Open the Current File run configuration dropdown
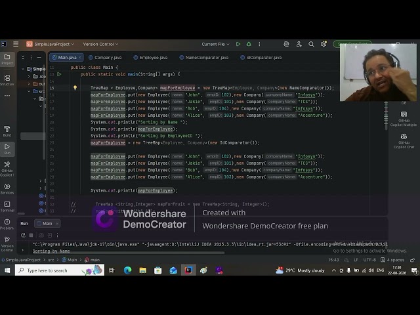The image size is (420, 315). point(215,44)
